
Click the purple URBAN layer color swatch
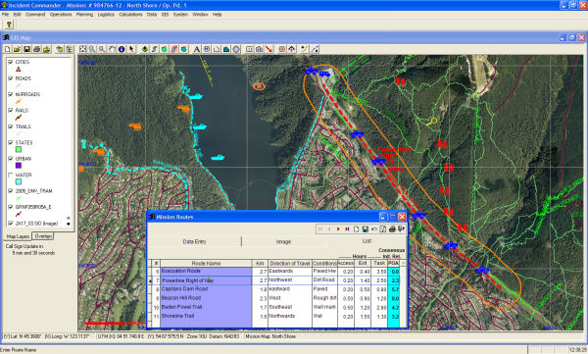[x=19, y=166]
